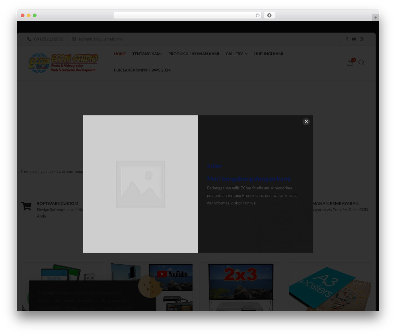Image resolution: width=396 pixels, height=335 pixels.
Task: Open a new browser tab
Action: tap(375, 18)
